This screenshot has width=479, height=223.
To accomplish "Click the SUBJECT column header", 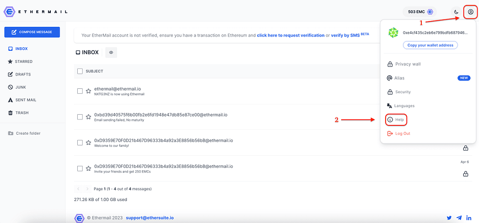I will pos(94,71).
